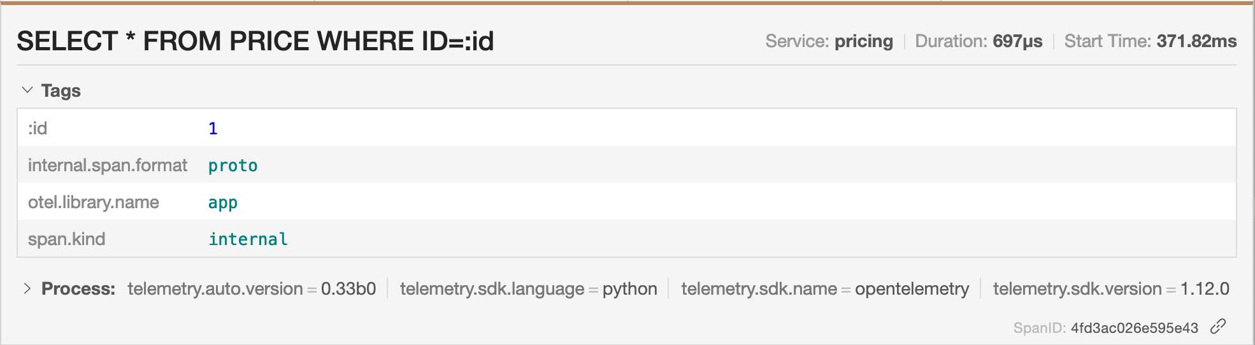Select the span.kind tag key

click(66, 239)
